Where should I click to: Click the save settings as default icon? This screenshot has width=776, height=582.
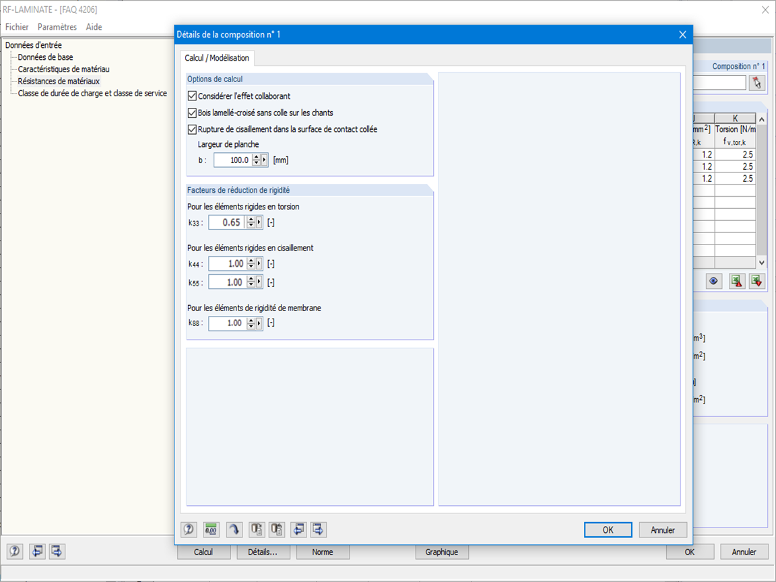[277, 529]
